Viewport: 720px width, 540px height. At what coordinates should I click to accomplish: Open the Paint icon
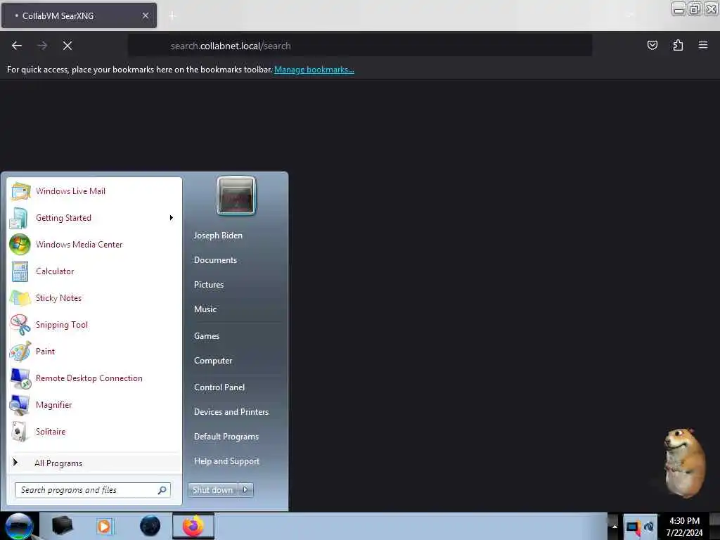coord(20,352)
